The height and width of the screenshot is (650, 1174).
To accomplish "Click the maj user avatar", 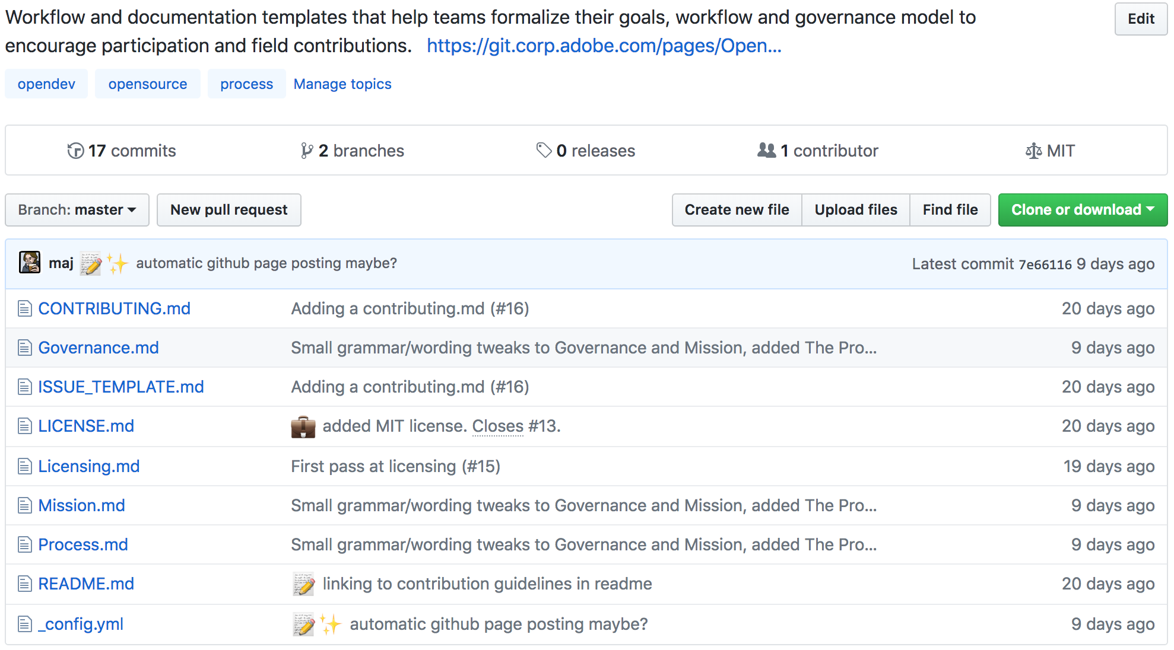I will (30, 263).
